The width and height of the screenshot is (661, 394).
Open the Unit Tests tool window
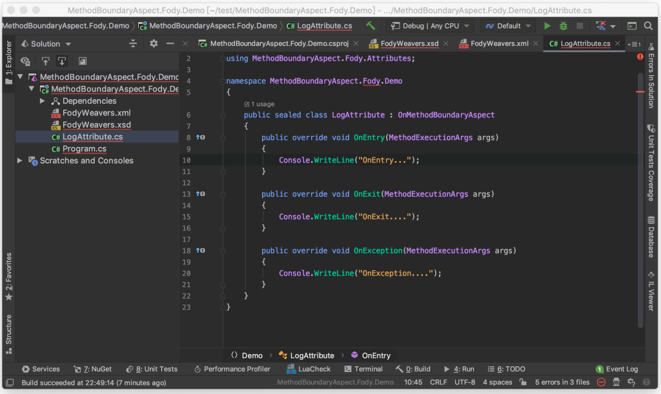pos(152,369)
